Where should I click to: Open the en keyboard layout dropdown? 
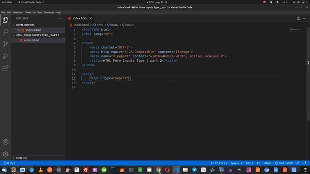coord(285,2)
